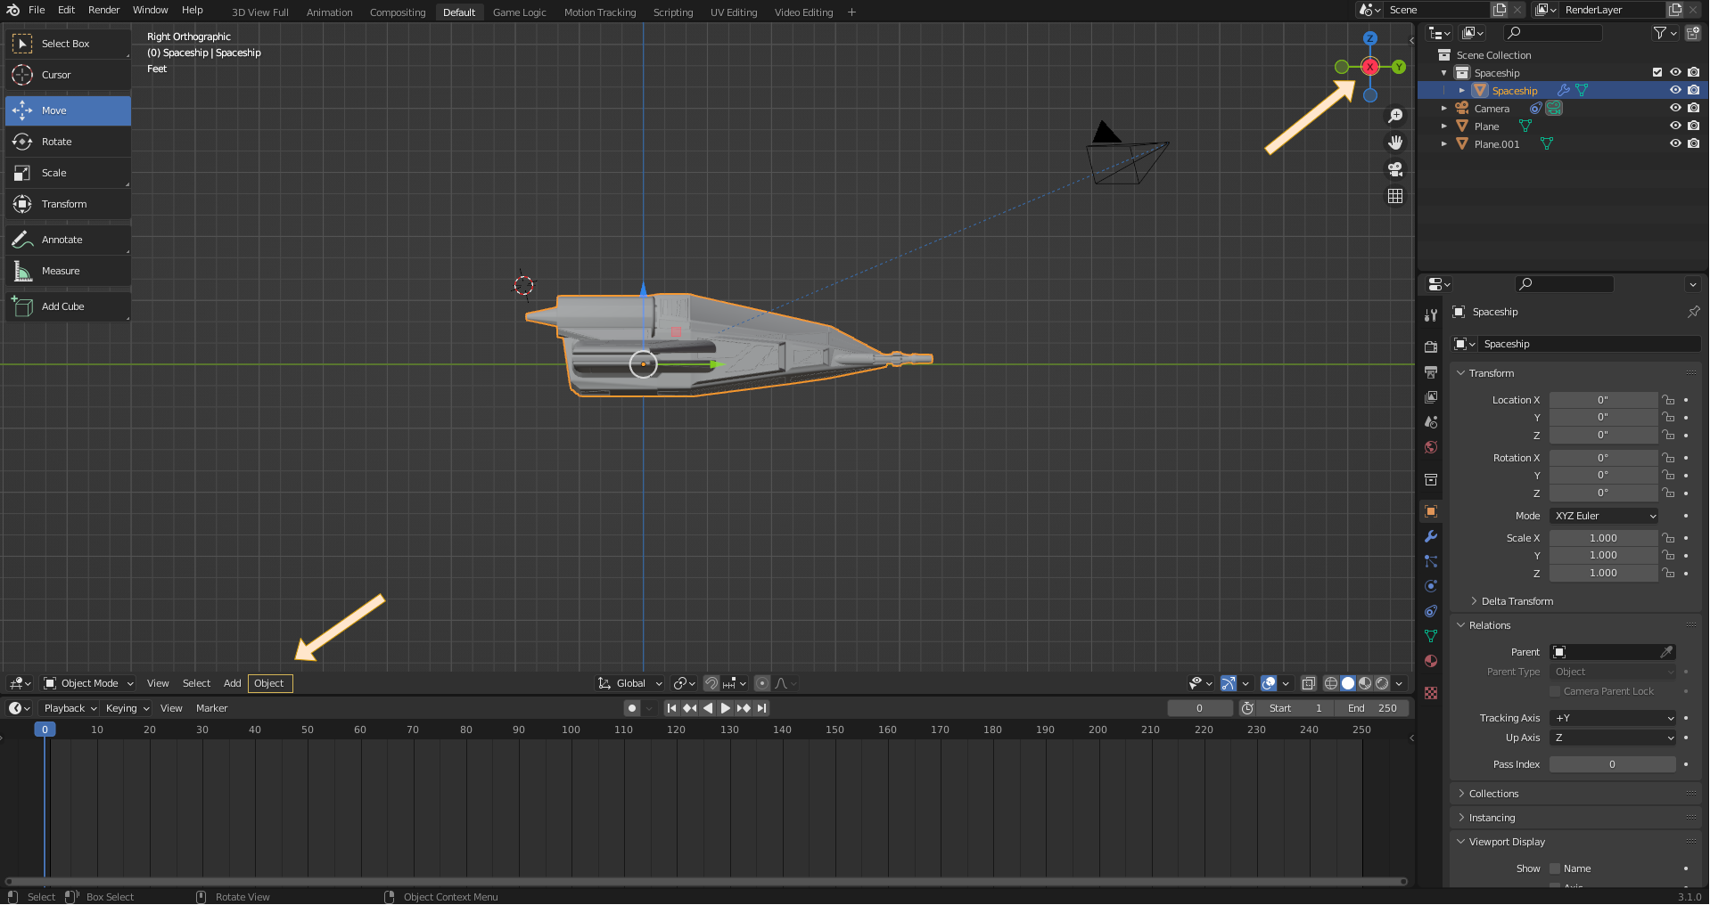Click the Object menu in viewport header
The image size is (1710, 905).
point(269,683)
